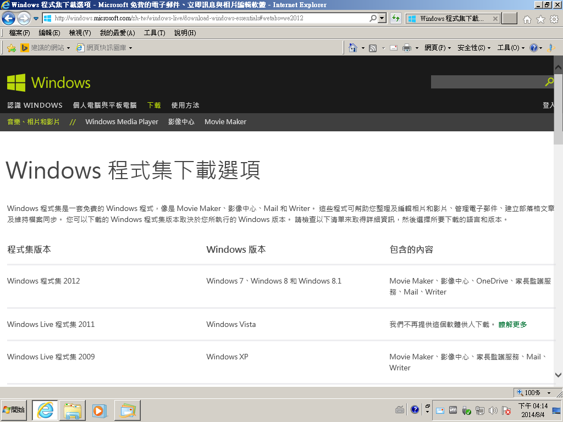Open the file explorer folder taskbar icon
The image size is (563, 422).
coord(73,410)
